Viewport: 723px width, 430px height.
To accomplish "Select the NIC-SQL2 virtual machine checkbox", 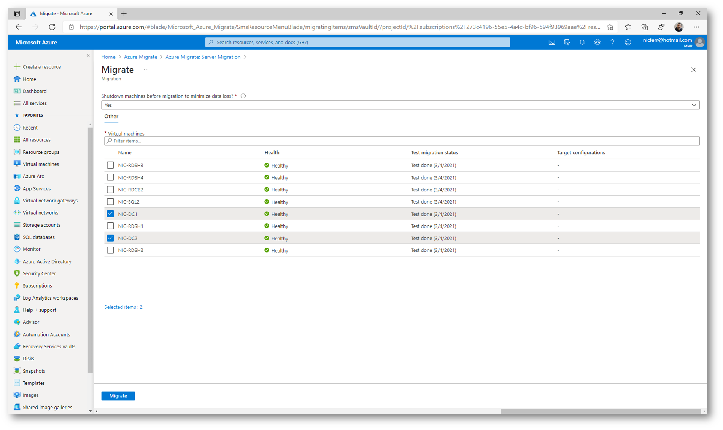I will pyautogui.click(x=110, y=202).
